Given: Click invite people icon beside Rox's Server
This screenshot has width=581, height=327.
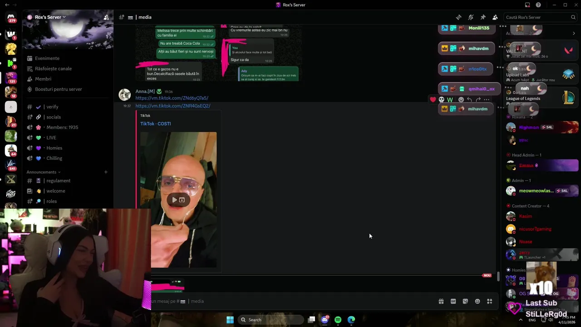Looking at the screenshot, I should pyautogui.click(x=106, y=17).
